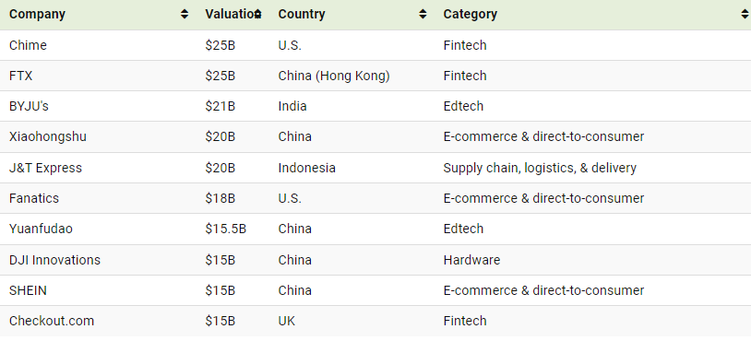This screenshot has width=751, height=341.
Task: Select the Company column header
Action: point(37,15)
